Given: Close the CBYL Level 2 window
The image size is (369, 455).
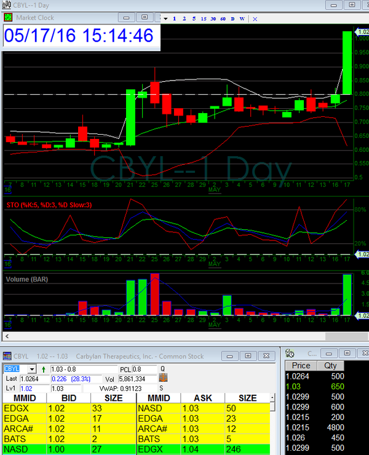Looking at the screenshot, I should click(x=266, y=356).
